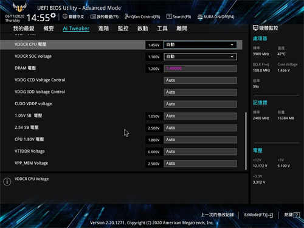Click the VPP_MEM Voltage Auto field
Screen dimensions: 304x228
[x=200, y=164]
